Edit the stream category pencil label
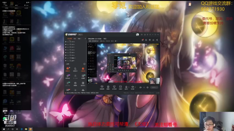The image size is (234, 131). point(93,41)
